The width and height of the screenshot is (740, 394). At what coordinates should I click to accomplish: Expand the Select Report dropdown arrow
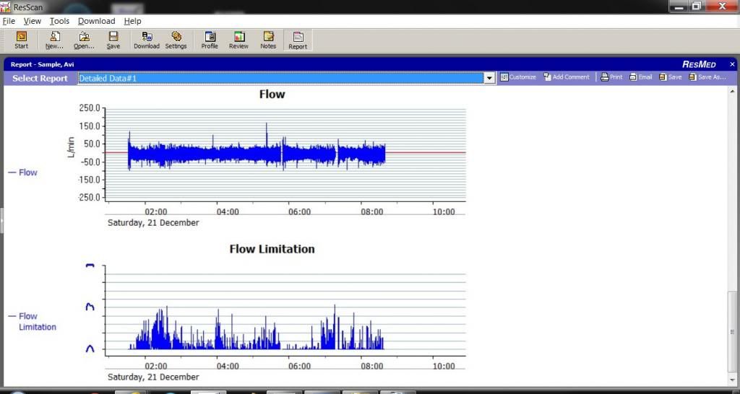coord(489,78)
